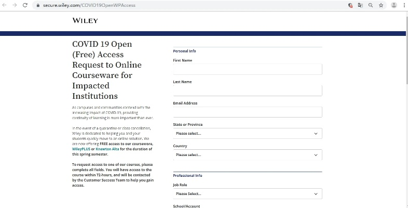
Task: Focus the Last Name text box
Action: point(247,91)
